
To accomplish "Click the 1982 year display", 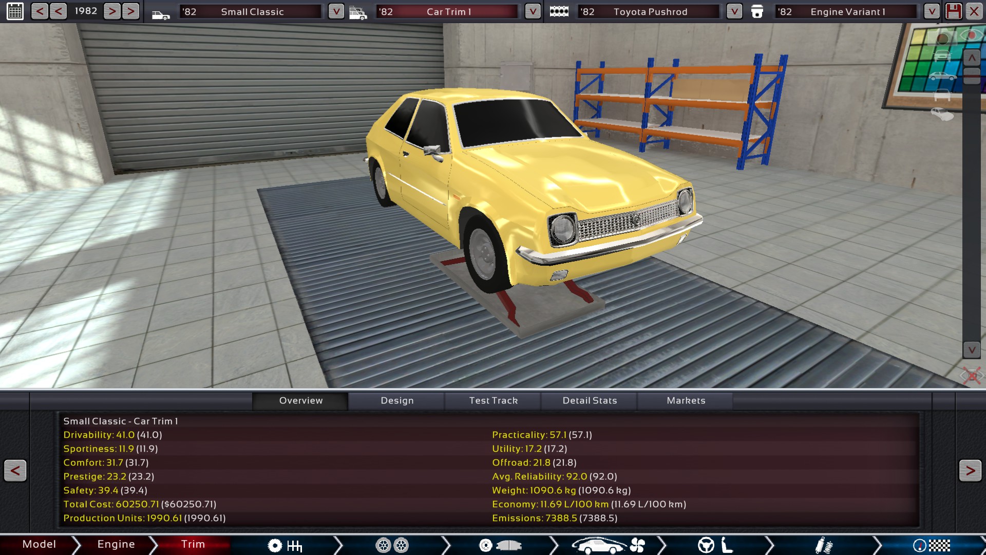I will click(86, 11).
